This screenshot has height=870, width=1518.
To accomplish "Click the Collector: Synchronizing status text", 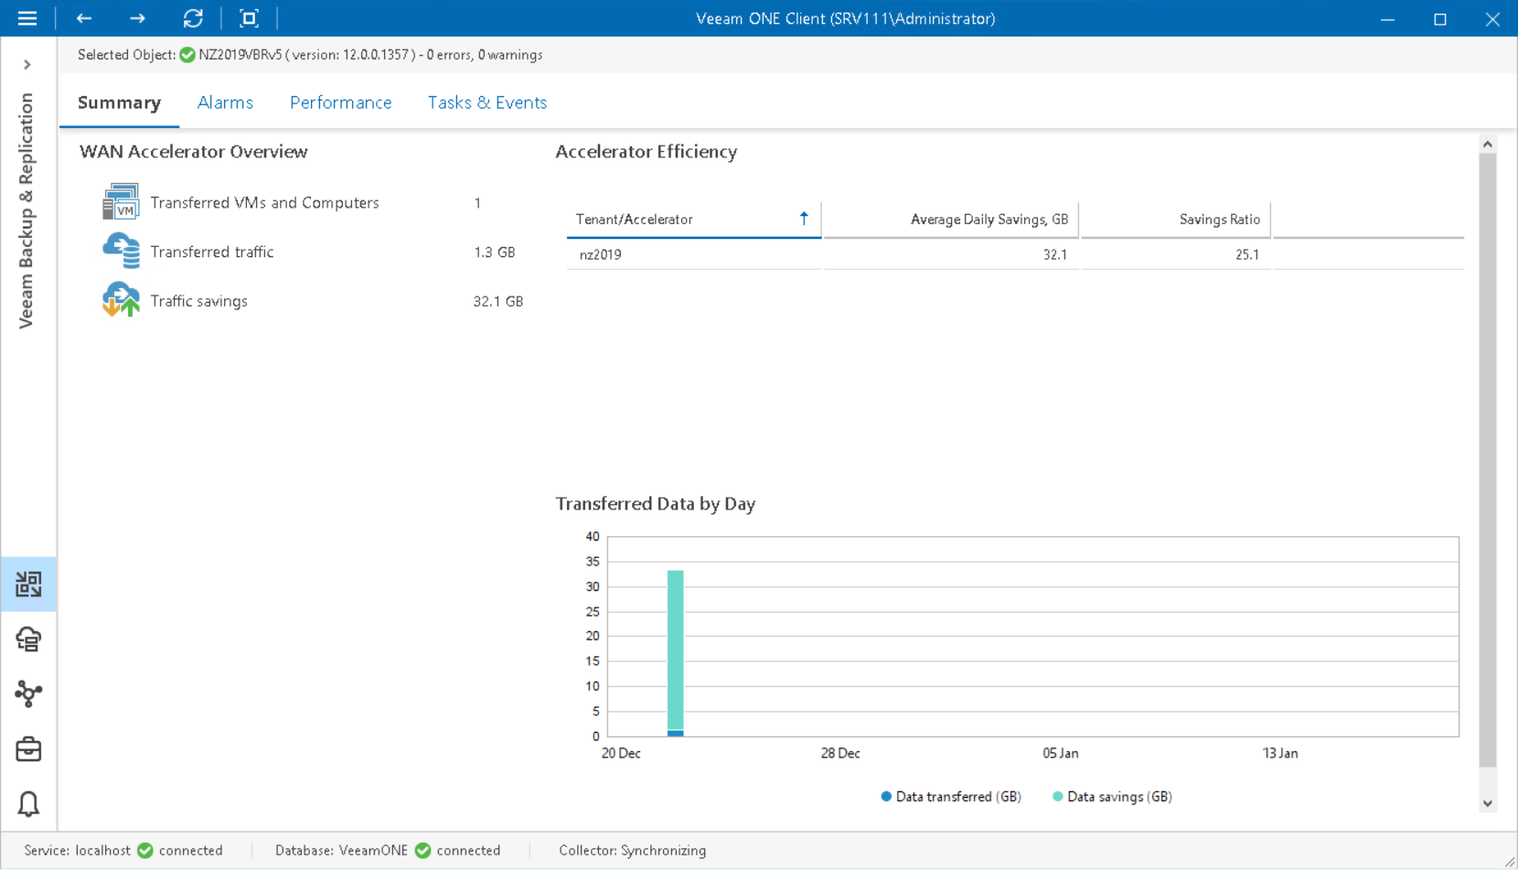I will click(x=633, y=851).
